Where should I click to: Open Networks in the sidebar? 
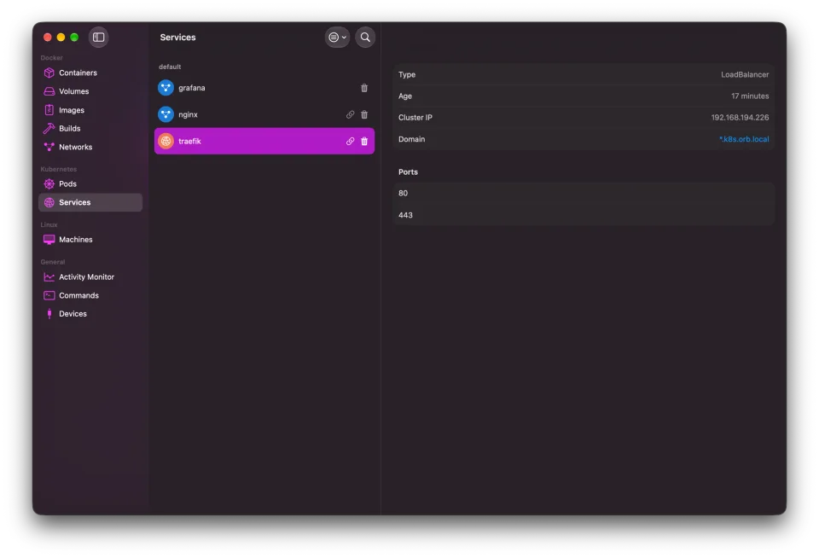click(90, 148)
